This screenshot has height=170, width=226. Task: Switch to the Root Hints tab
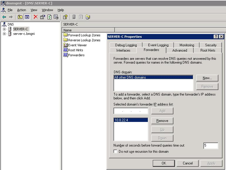point(208,50)
